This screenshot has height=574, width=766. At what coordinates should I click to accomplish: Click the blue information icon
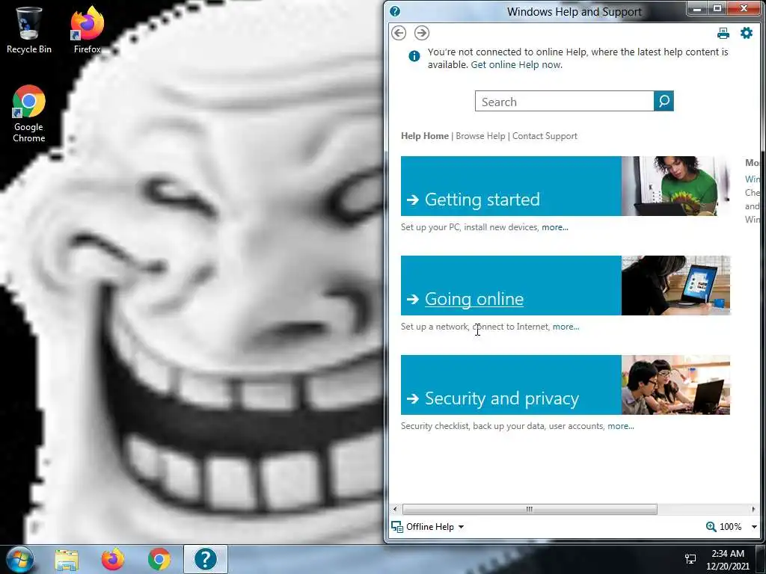click(414, 56)
